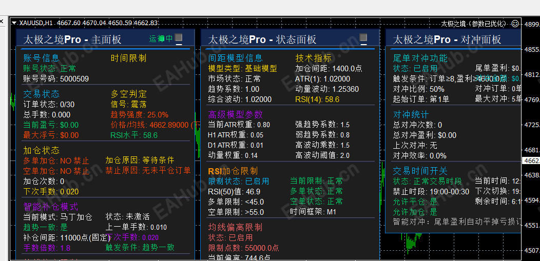Image resolution: width=540 pixels, height=261 pixels.
Task: Click the 多单限制: <45.0 line
Action: click(236, 202)
